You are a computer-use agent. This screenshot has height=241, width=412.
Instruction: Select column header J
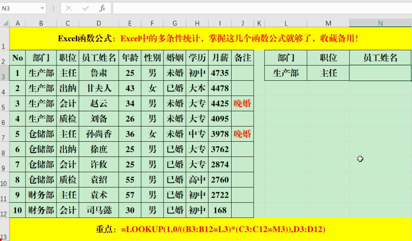pyautogui.click(x=242, y=23)
